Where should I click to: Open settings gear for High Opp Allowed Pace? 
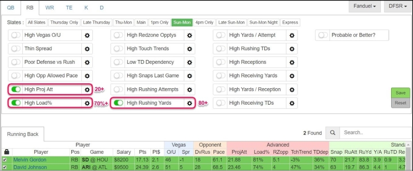pos(87,76)
